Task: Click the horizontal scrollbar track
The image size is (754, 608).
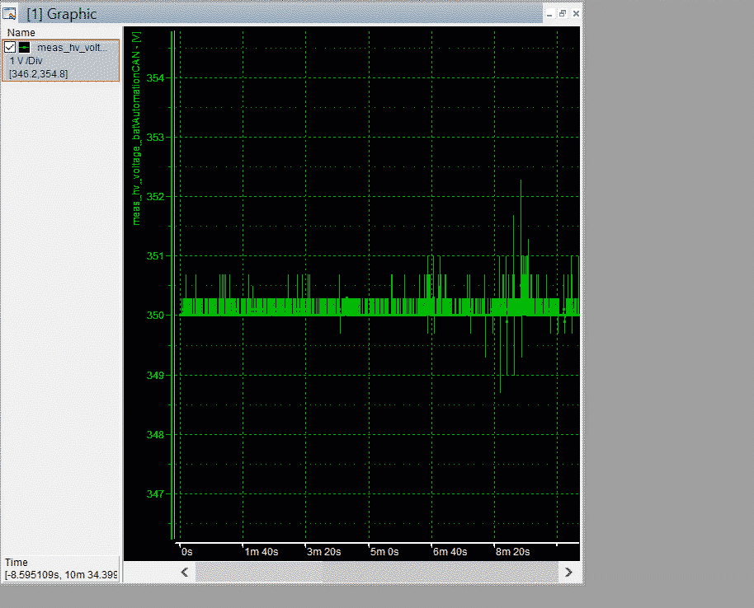Action: (376, 572)
